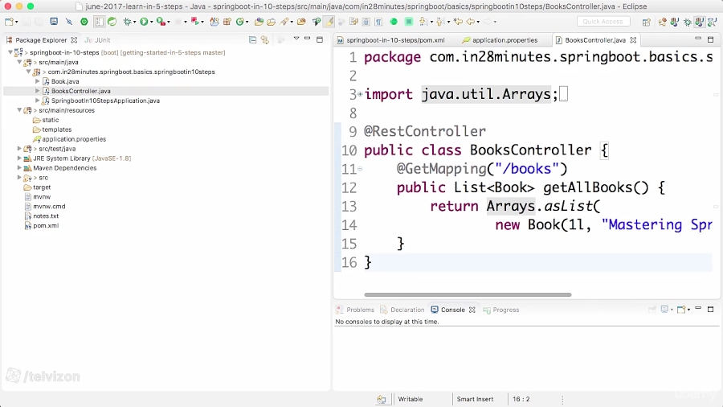Click the Boot Dashboard green power icon
Screen dimensions: 723x407
point(84,22)
